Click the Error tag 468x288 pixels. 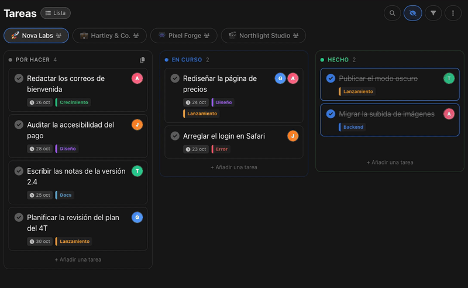coord(221,149)
